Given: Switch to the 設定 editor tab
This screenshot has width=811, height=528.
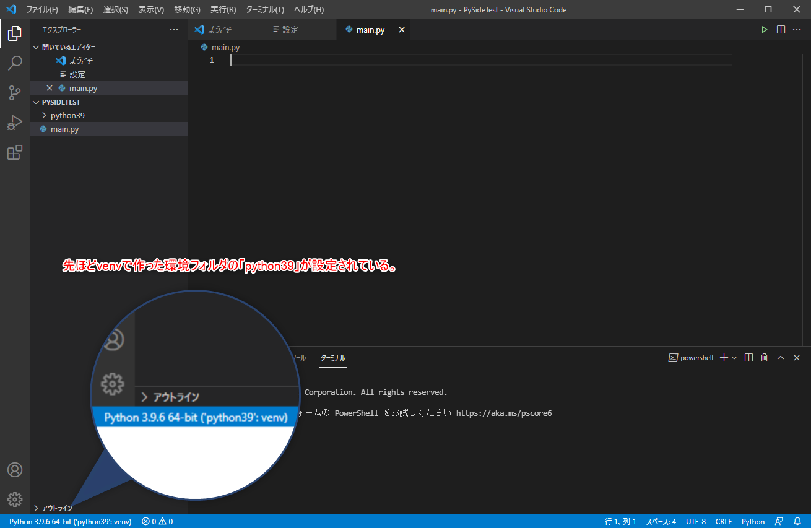Looking at the screenshot, I should coord(300,30).
